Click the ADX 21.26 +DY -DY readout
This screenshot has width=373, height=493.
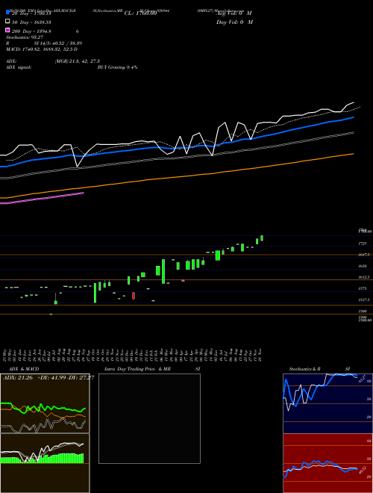pyautogui.click(x=48, y=378)
